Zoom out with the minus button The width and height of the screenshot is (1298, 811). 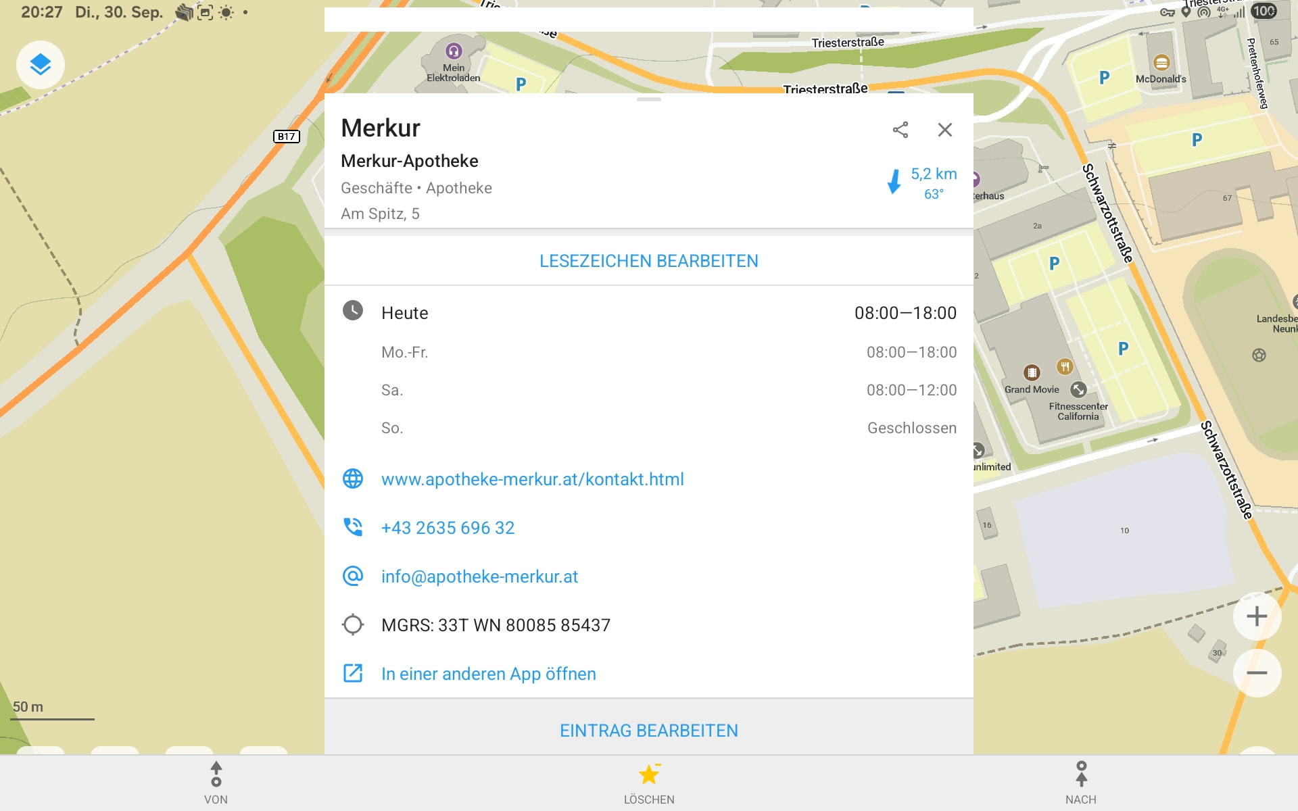tap(1256, 673)
